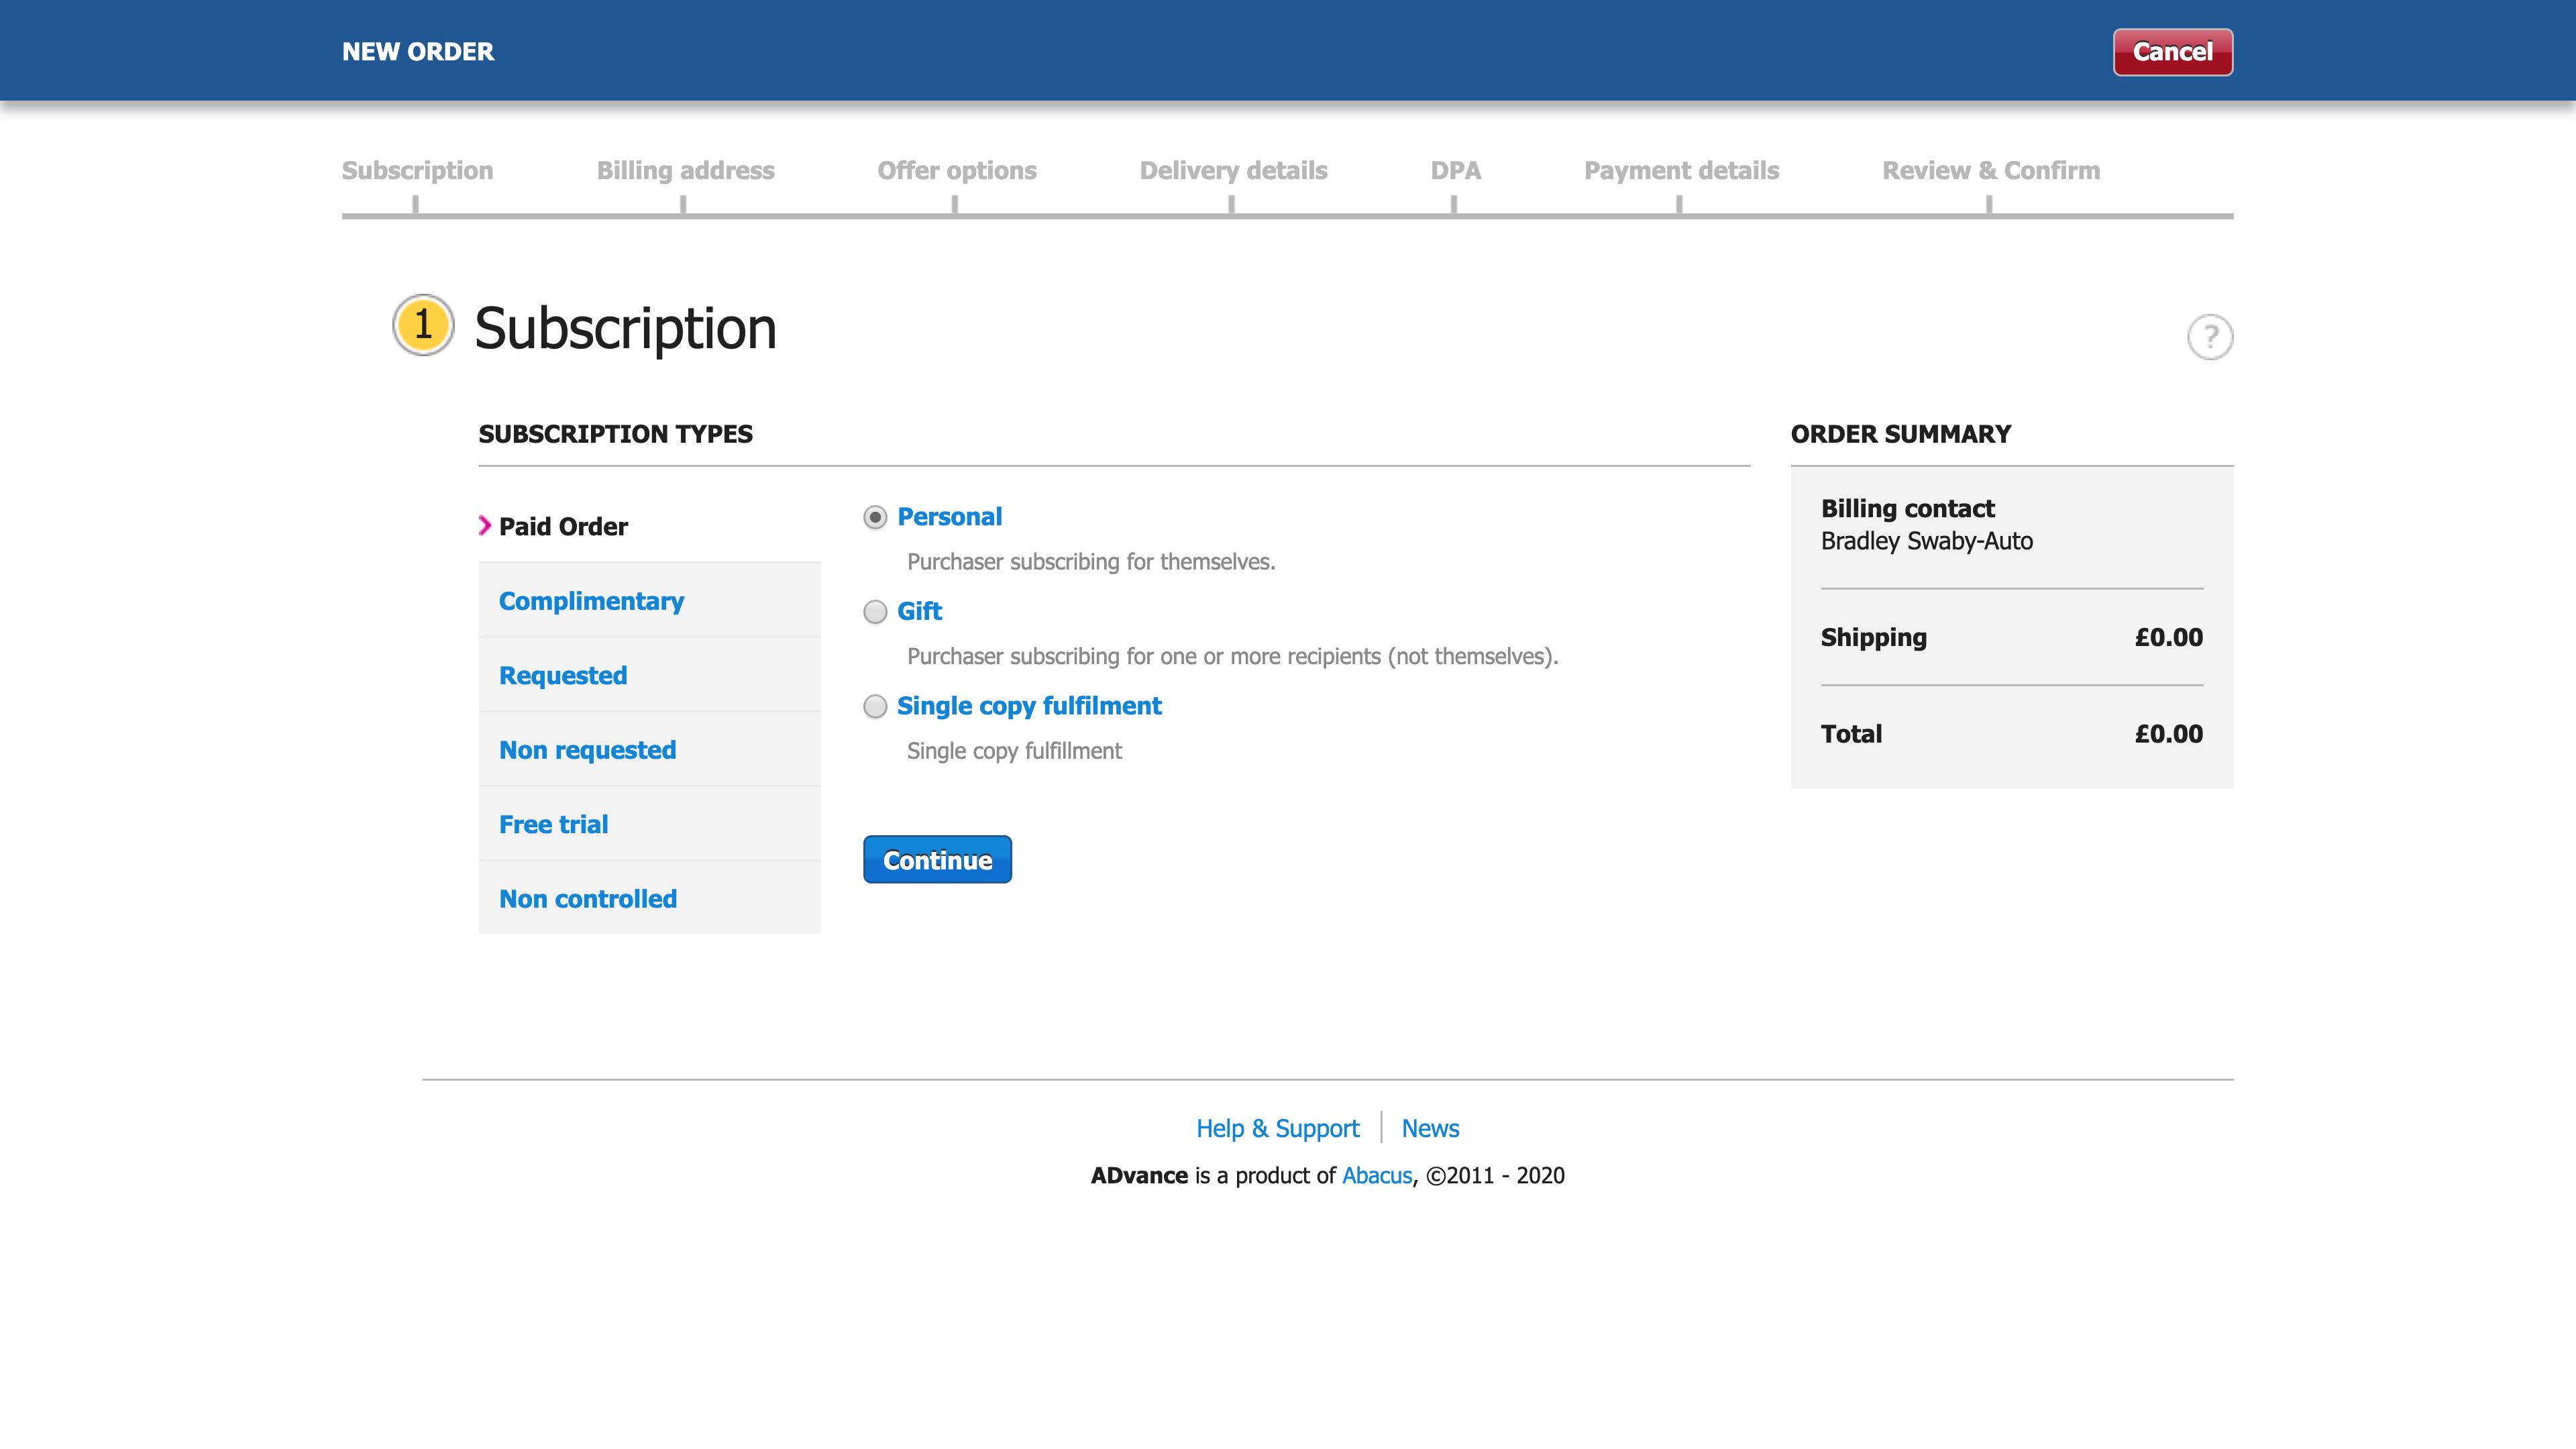
Task: Select the Personal radio button
Action: pos(875,517)
